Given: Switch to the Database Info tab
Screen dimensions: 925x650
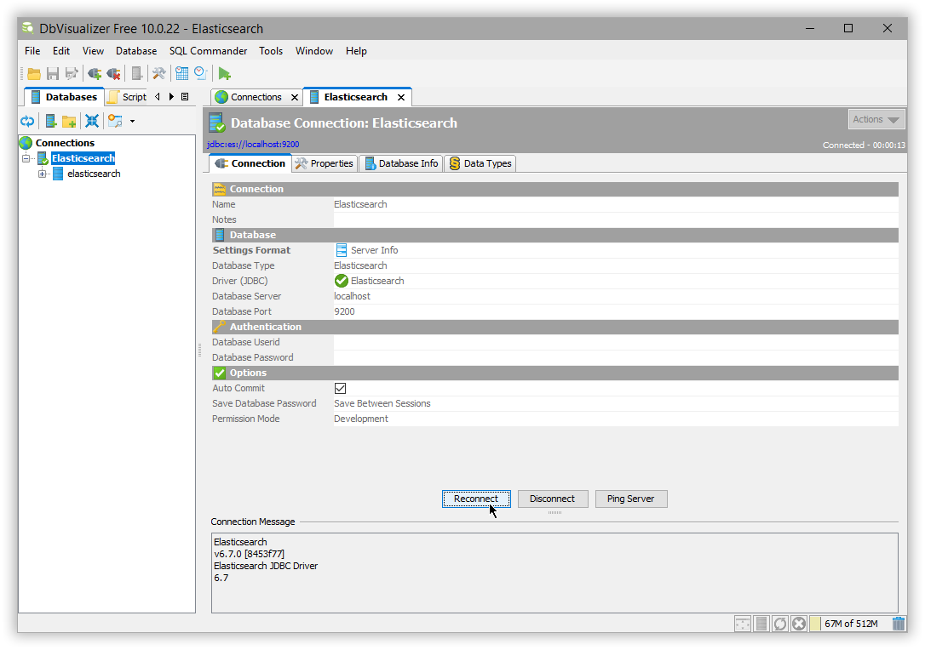Looking at the screenshot, I should 400,163.
